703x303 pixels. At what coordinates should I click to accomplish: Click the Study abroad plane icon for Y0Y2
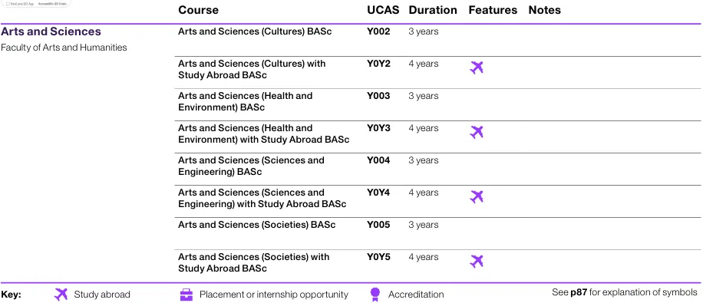477,68
